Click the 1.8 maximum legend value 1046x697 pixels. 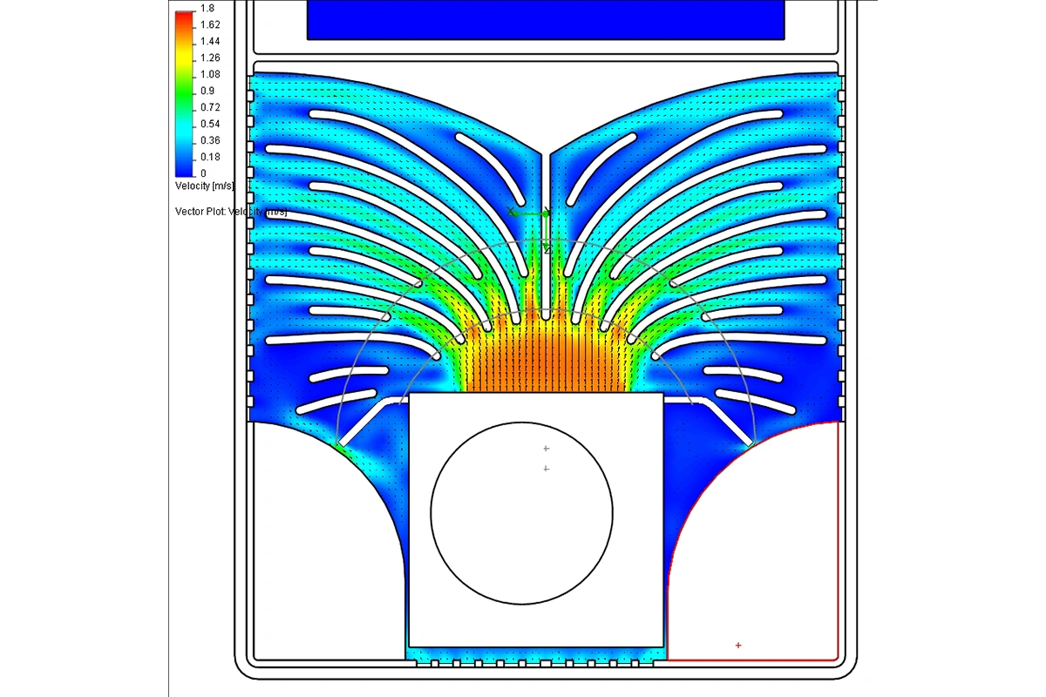(x=207, y=8)
